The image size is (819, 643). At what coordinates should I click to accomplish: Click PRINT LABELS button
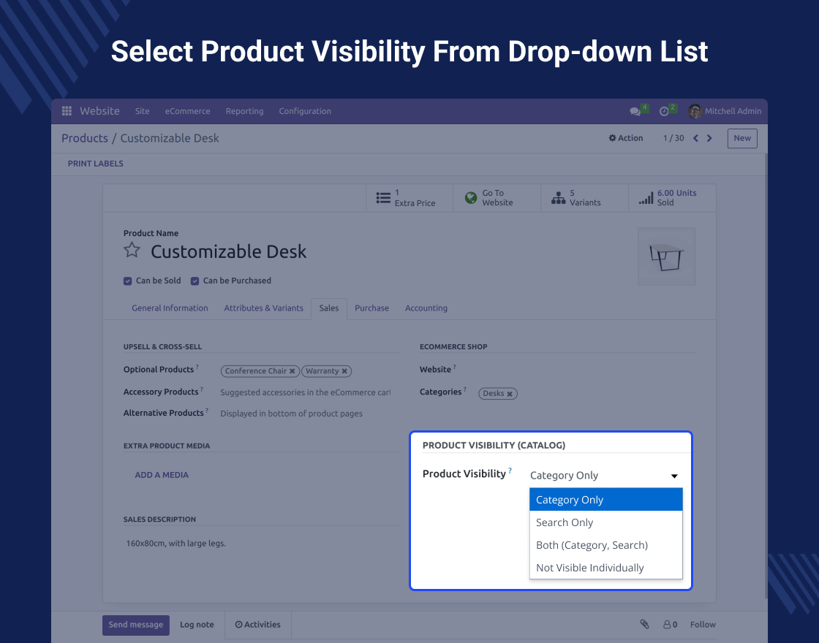(96, 164)
